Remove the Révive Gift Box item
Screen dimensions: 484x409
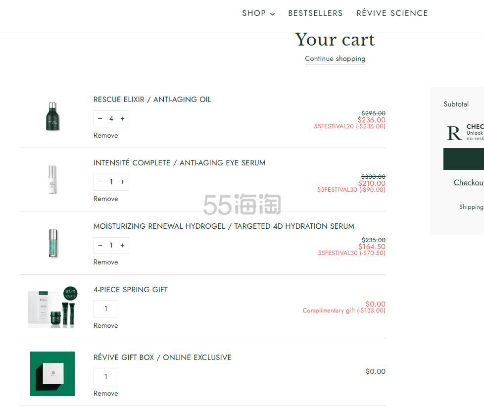click(x=105, y=393)
